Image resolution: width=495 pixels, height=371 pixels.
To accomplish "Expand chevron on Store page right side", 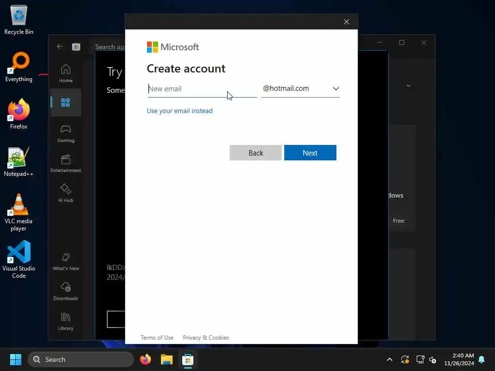I will (x=408, y=86).
